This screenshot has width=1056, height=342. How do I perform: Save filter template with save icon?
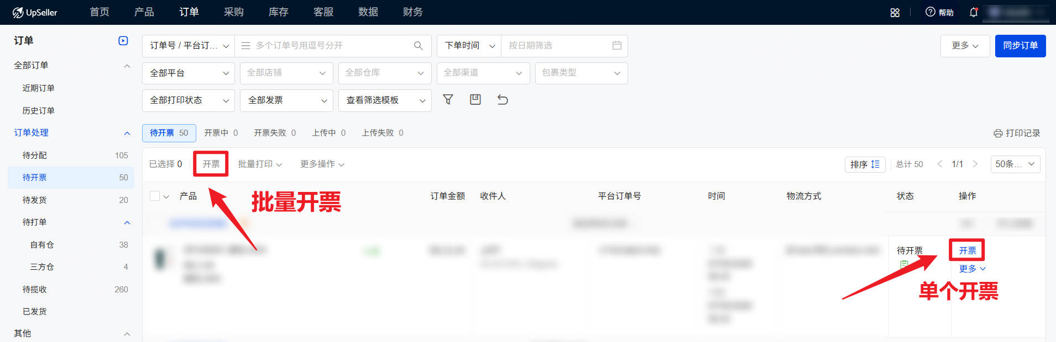point(475,99)
